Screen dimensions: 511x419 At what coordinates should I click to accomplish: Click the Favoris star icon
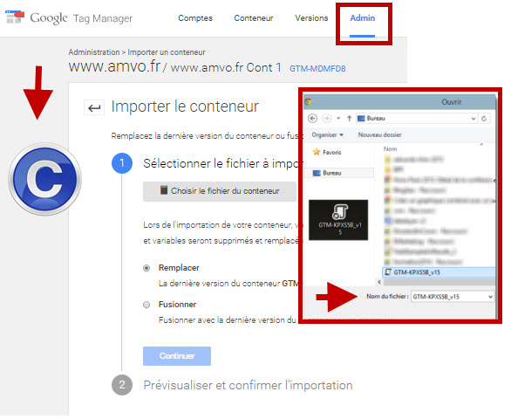[x=317, y=152]
